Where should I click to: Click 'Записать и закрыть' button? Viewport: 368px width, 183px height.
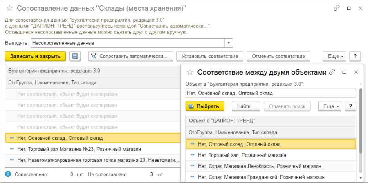36,56
